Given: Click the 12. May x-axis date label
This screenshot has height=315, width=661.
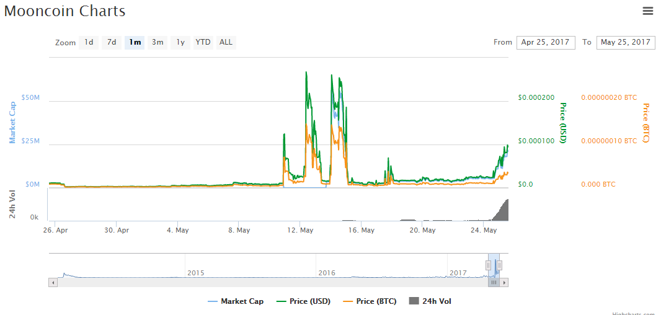Looking at the screenshot, I should [x=299, y=230].
